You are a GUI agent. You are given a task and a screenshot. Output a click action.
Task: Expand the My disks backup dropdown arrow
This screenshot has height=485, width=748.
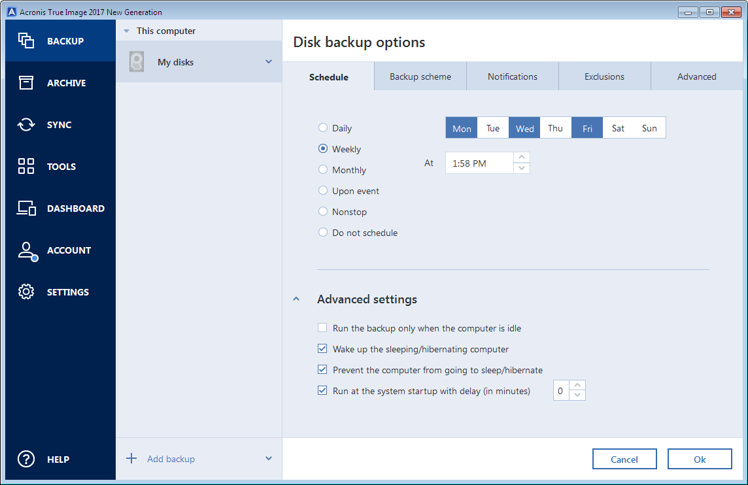tap(269, 62)
